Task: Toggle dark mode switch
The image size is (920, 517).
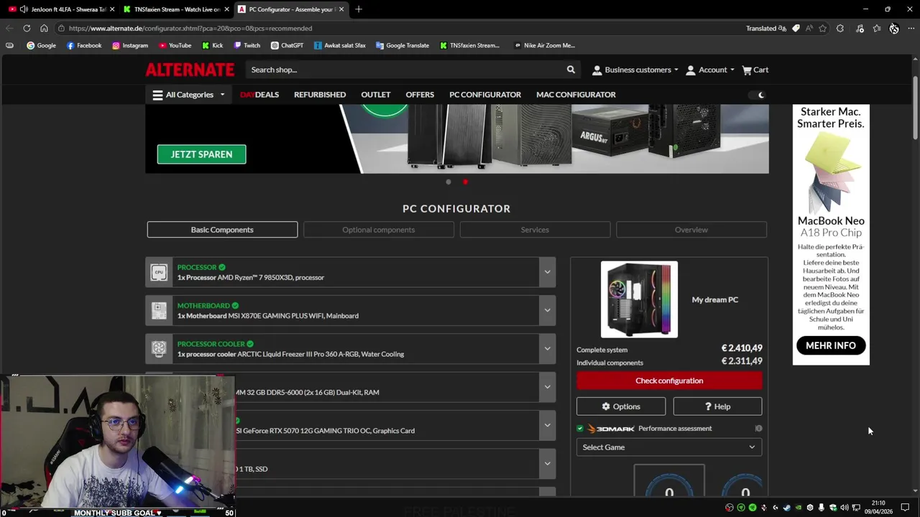Action: point(757,95)
